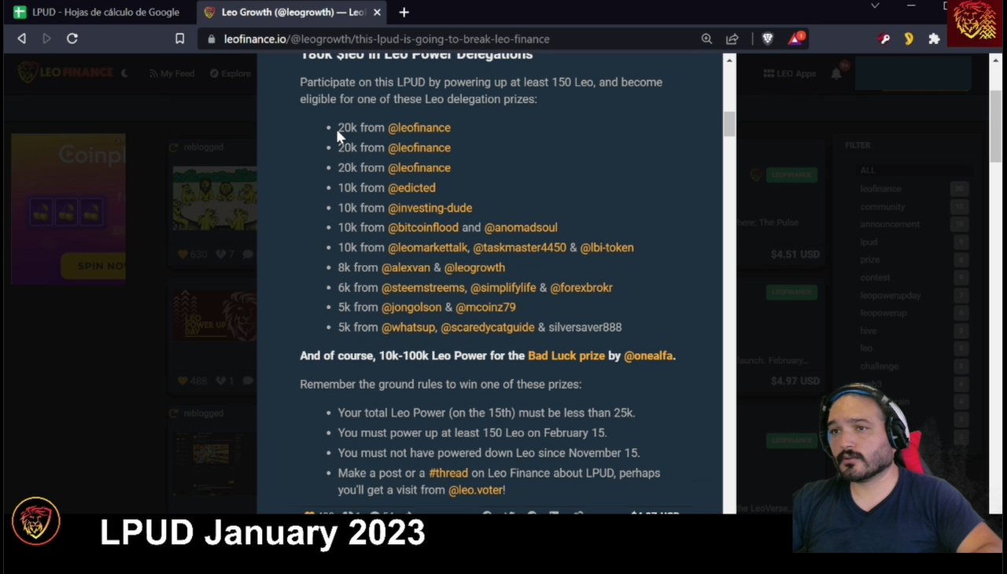Viewport: 1007px width, 574px height.
Task: Click the silversaver888 text
Action: 585,327
